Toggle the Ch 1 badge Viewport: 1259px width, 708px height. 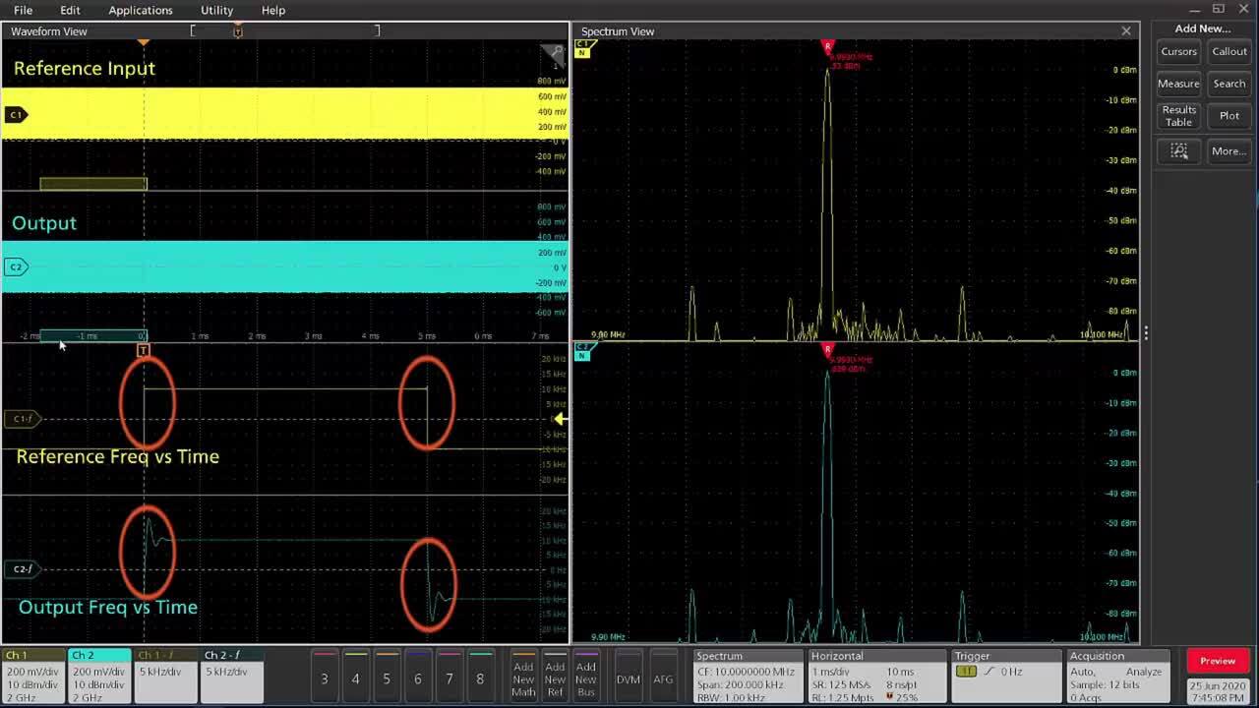coord(33,674)
